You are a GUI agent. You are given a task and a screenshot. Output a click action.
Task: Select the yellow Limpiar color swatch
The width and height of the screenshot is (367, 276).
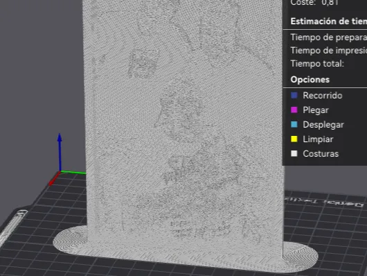[294, 139]
